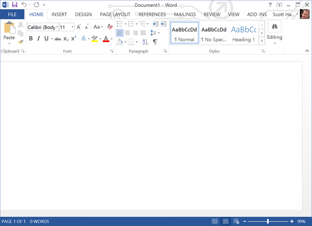Screen dimensions: 312x226
Task: Apply the Heading 1 style thumbnail
Action: pyautogui.click(x=243, y=33)
